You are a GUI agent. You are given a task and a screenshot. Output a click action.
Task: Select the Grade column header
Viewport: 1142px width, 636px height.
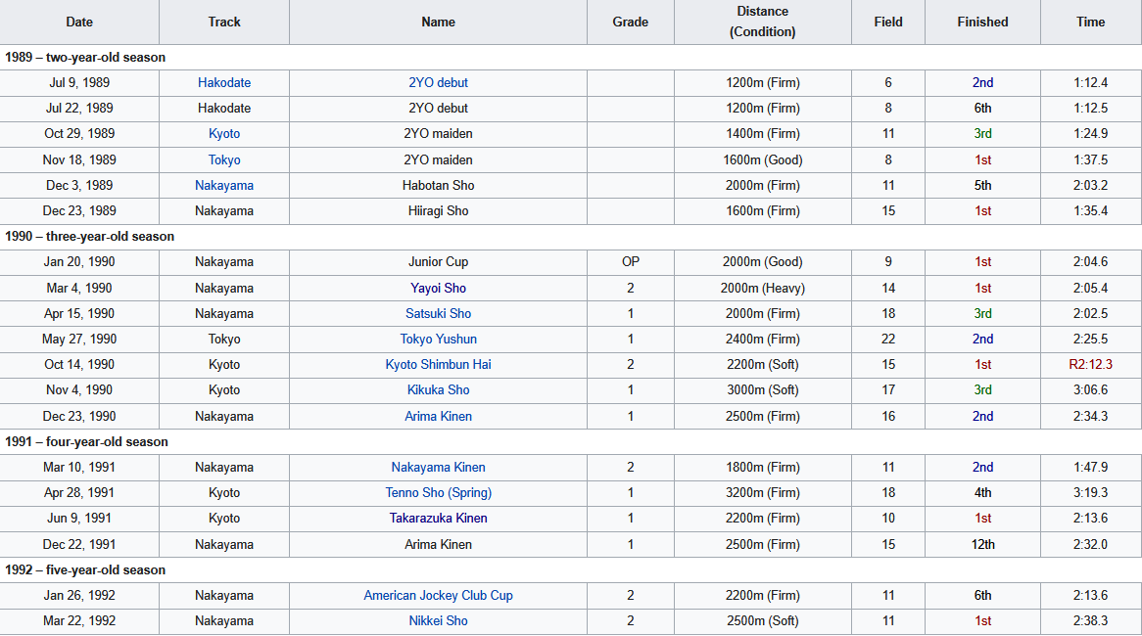click(x=630, y=22)
